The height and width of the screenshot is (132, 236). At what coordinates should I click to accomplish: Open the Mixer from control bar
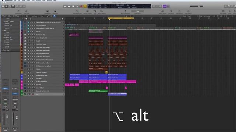21,6
